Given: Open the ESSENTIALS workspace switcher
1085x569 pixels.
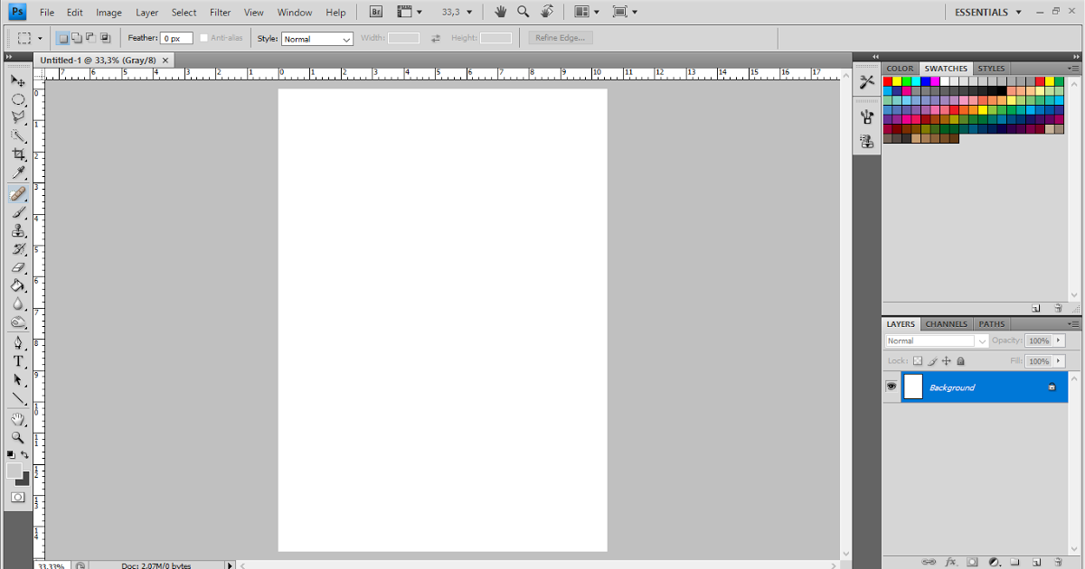Looking at the screenshot, I should click(988, 12).
